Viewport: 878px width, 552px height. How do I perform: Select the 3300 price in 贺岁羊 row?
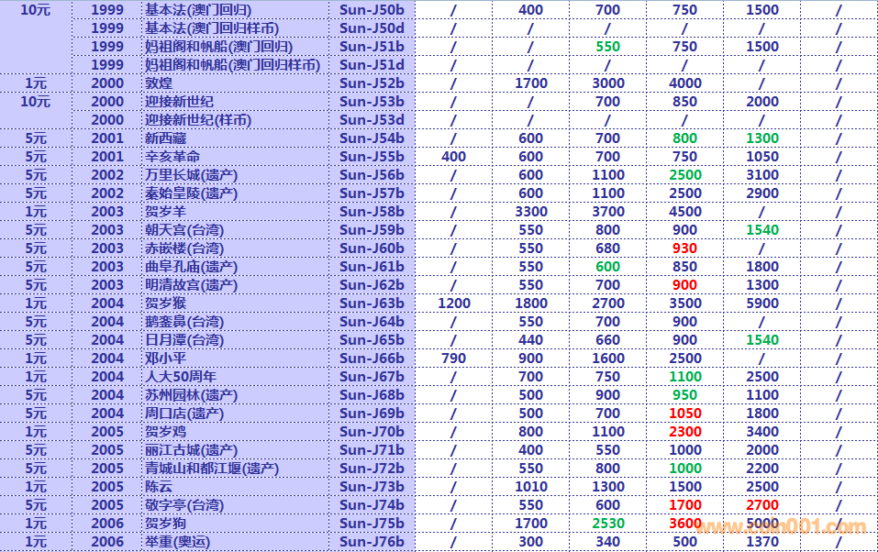coord(530,212)
